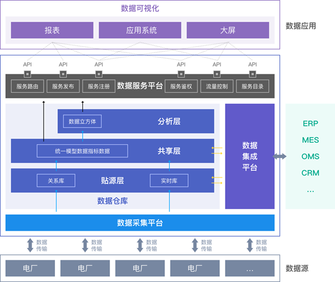The width and height of the screenshot is (335, 282).
Task: Click the 服务目录 box
Action: 253,86
